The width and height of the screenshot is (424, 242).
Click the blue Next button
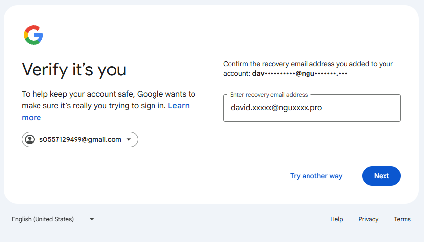(x=381, y=176)
